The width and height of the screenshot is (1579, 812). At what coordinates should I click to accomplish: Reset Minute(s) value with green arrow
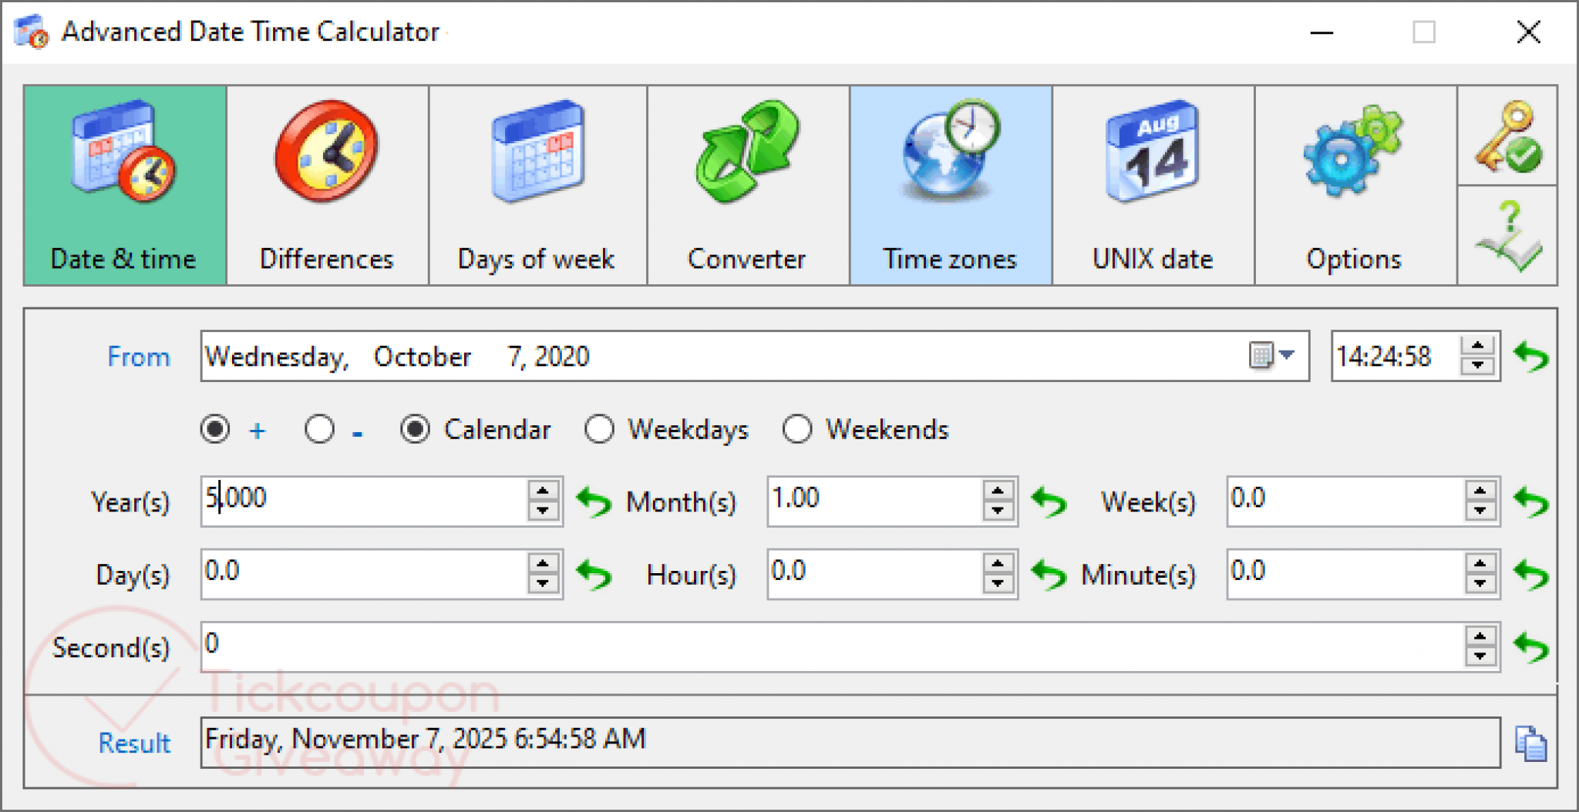pos(1530,575)
